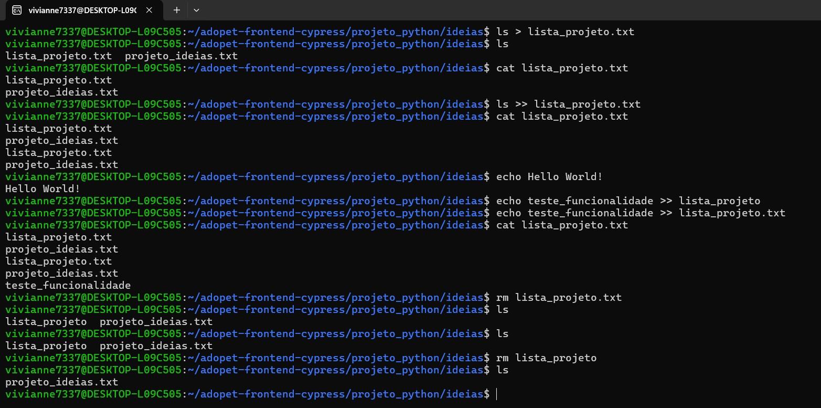Click the standalone 'teste_funcionalidade' output line
Screen dimensions: 821x408
(x=68, y=285)
